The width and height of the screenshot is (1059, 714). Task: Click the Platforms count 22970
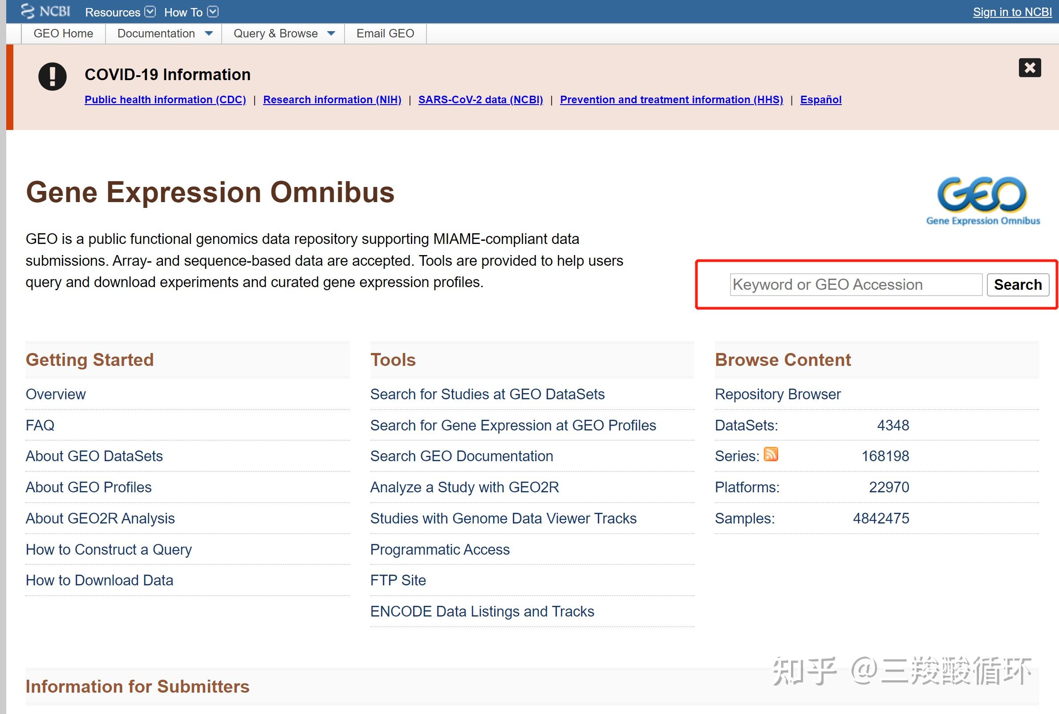889,487
